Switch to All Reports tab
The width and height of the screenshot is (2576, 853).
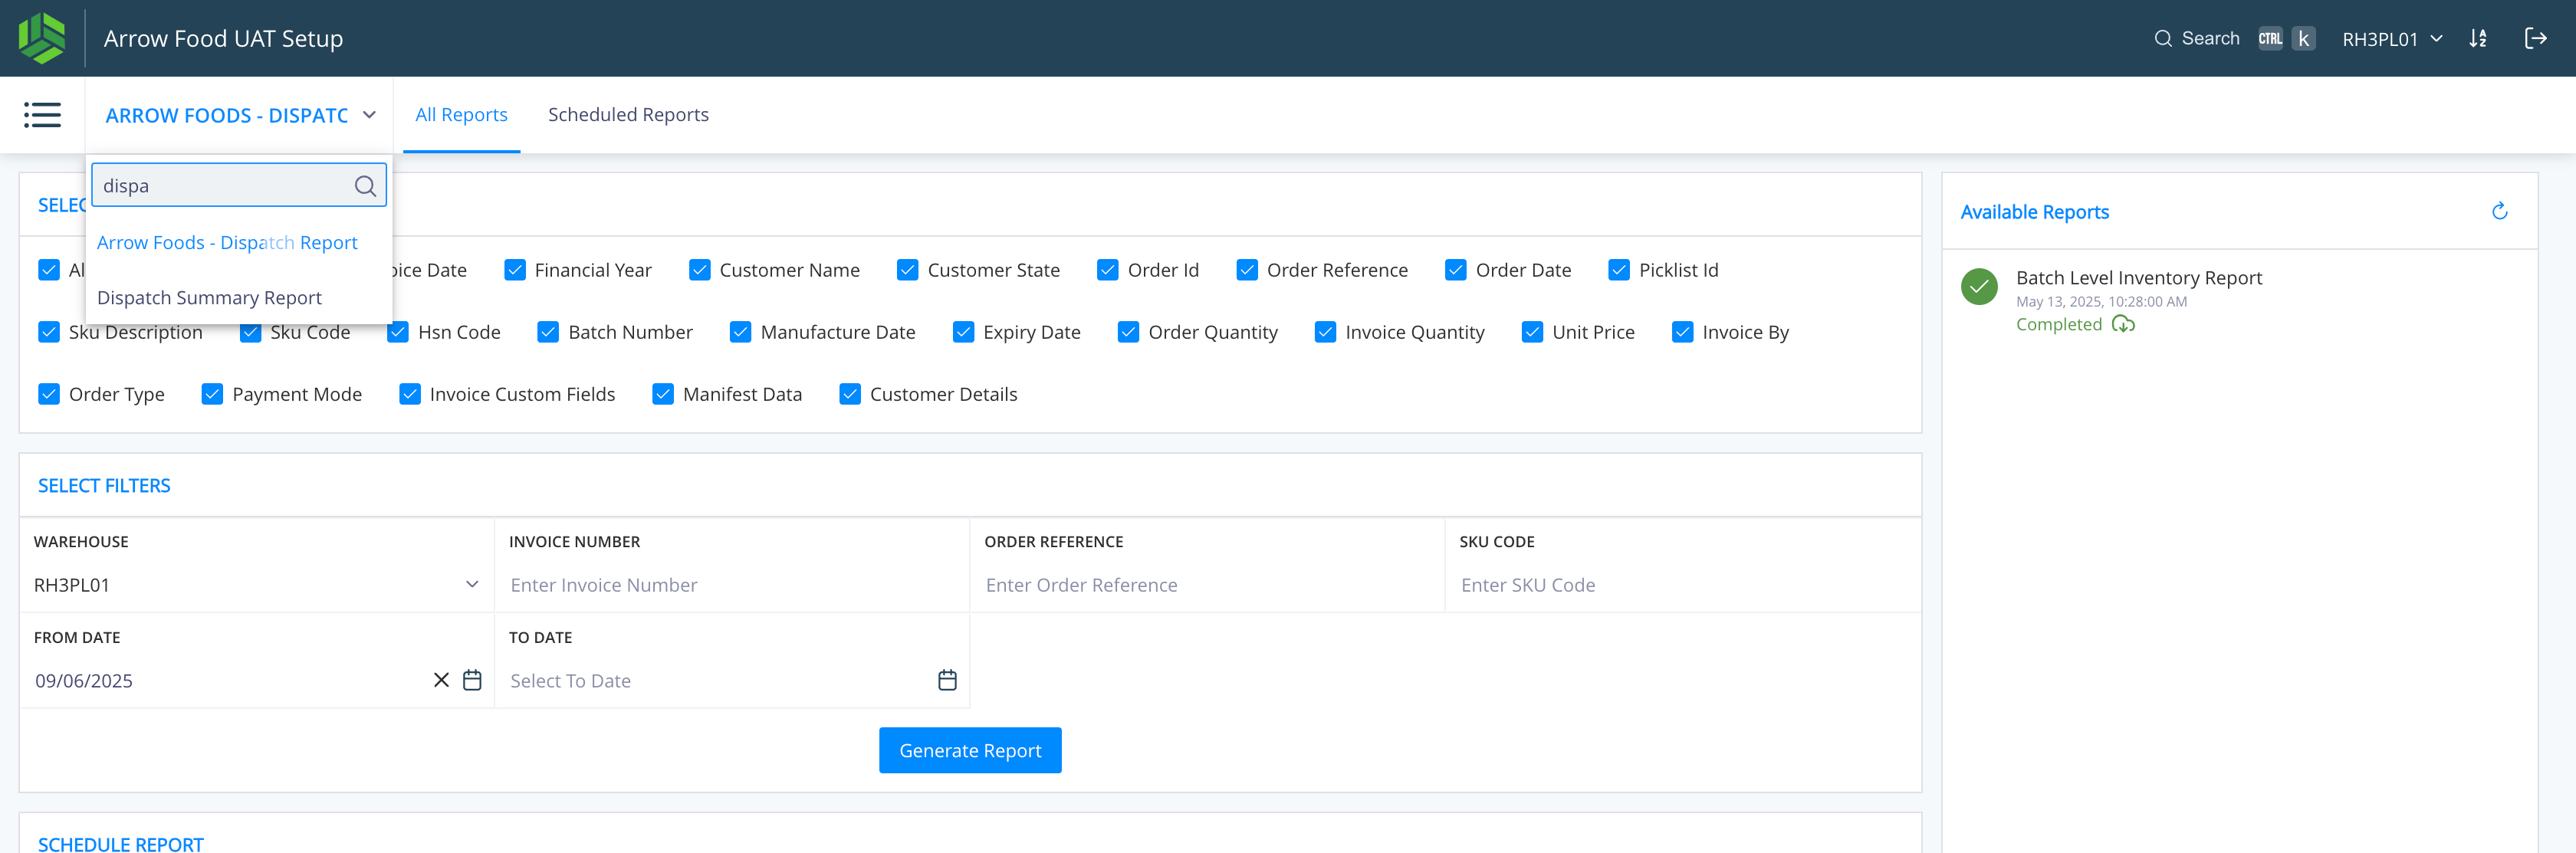(x=461, y=115)
